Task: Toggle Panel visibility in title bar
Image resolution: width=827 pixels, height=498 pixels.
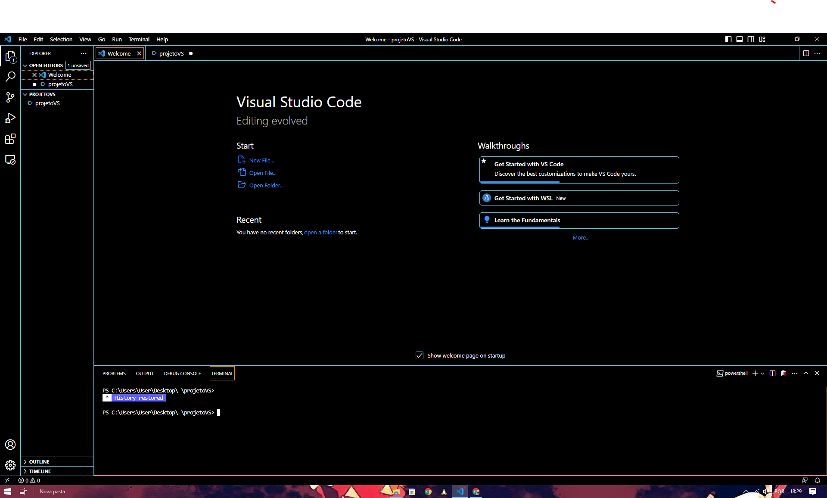Action: 740,39
